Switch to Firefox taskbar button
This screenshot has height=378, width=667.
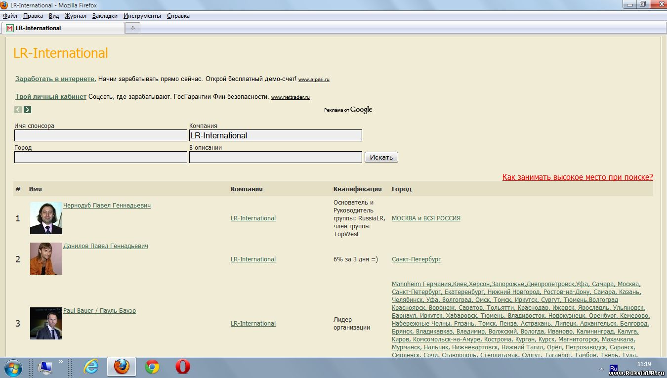(x=122, y=367)
